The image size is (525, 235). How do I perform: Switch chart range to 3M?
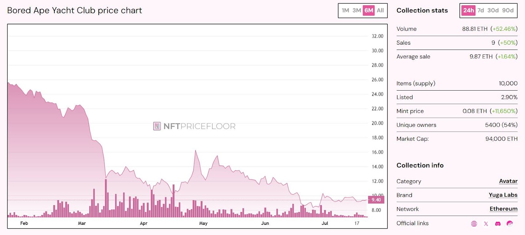coord(357,11)
